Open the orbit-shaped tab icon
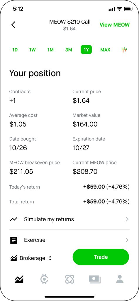 pyautogui.click(x=69, y=279)
